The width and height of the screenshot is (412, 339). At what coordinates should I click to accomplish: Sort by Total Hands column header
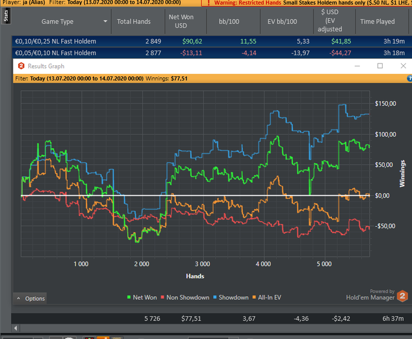(134, 22)
